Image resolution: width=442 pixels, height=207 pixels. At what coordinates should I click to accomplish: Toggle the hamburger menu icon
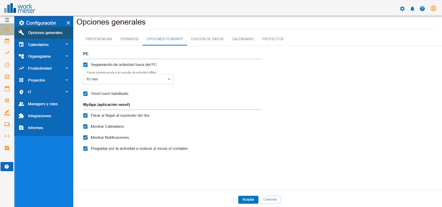click(x=7, y=20)
